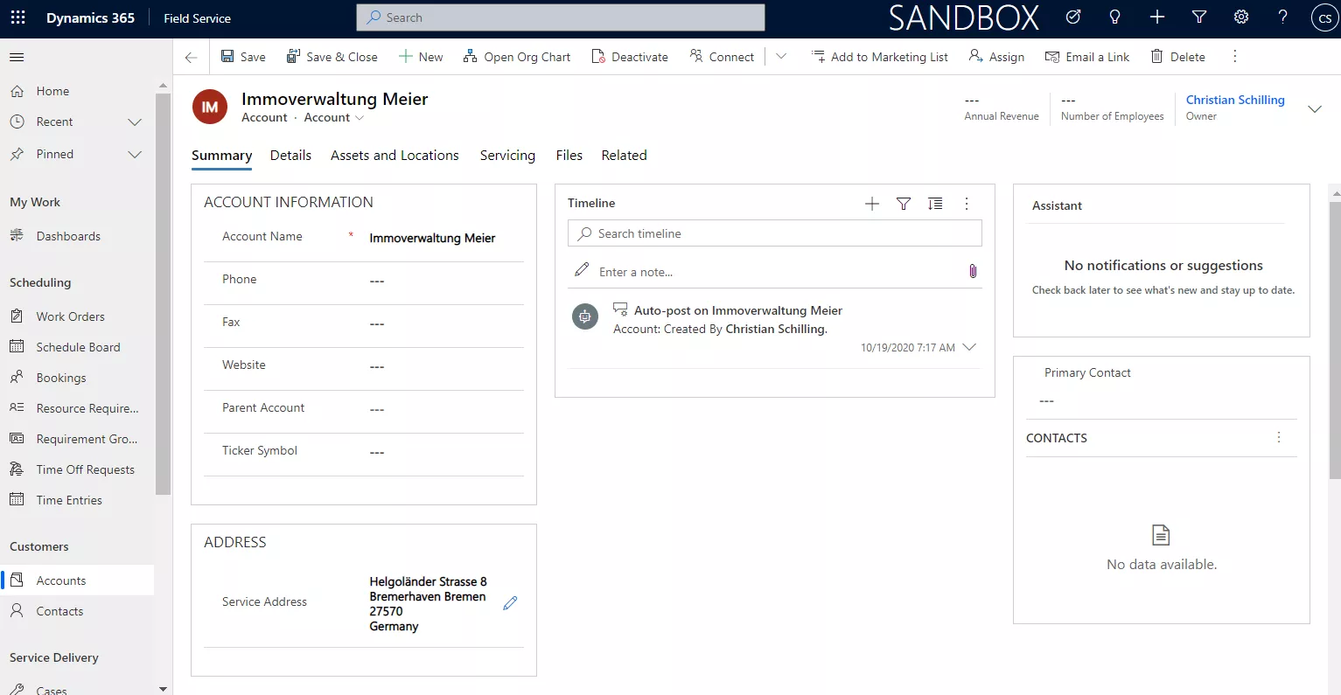Open the Timeline filter icon

pos(904,204)
